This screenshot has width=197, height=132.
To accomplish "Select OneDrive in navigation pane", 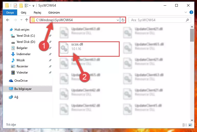I will (x=21, y=81).
